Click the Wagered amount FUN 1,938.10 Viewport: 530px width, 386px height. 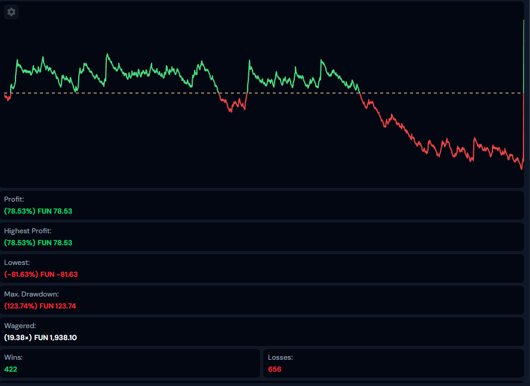point(41,338)
